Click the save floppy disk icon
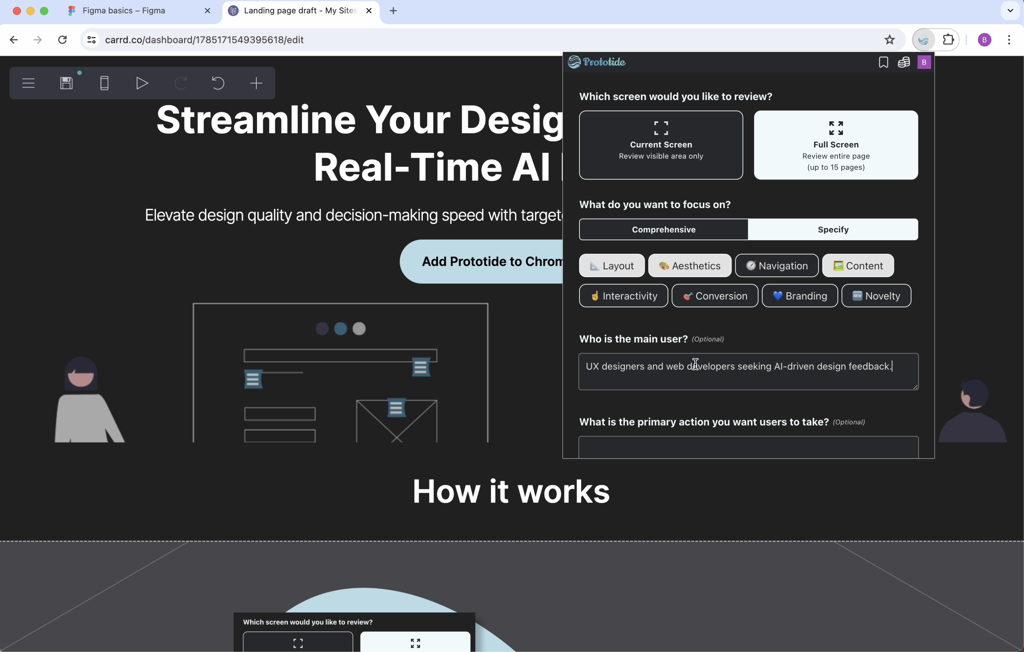The height and width of the screenshot is (652, 1024). 66,83
